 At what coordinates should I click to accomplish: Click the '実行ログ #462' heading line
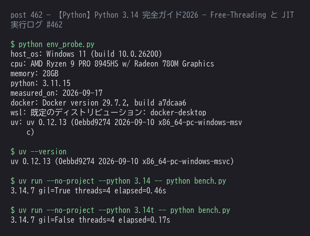pyautogui.click(x=36, y=25)
